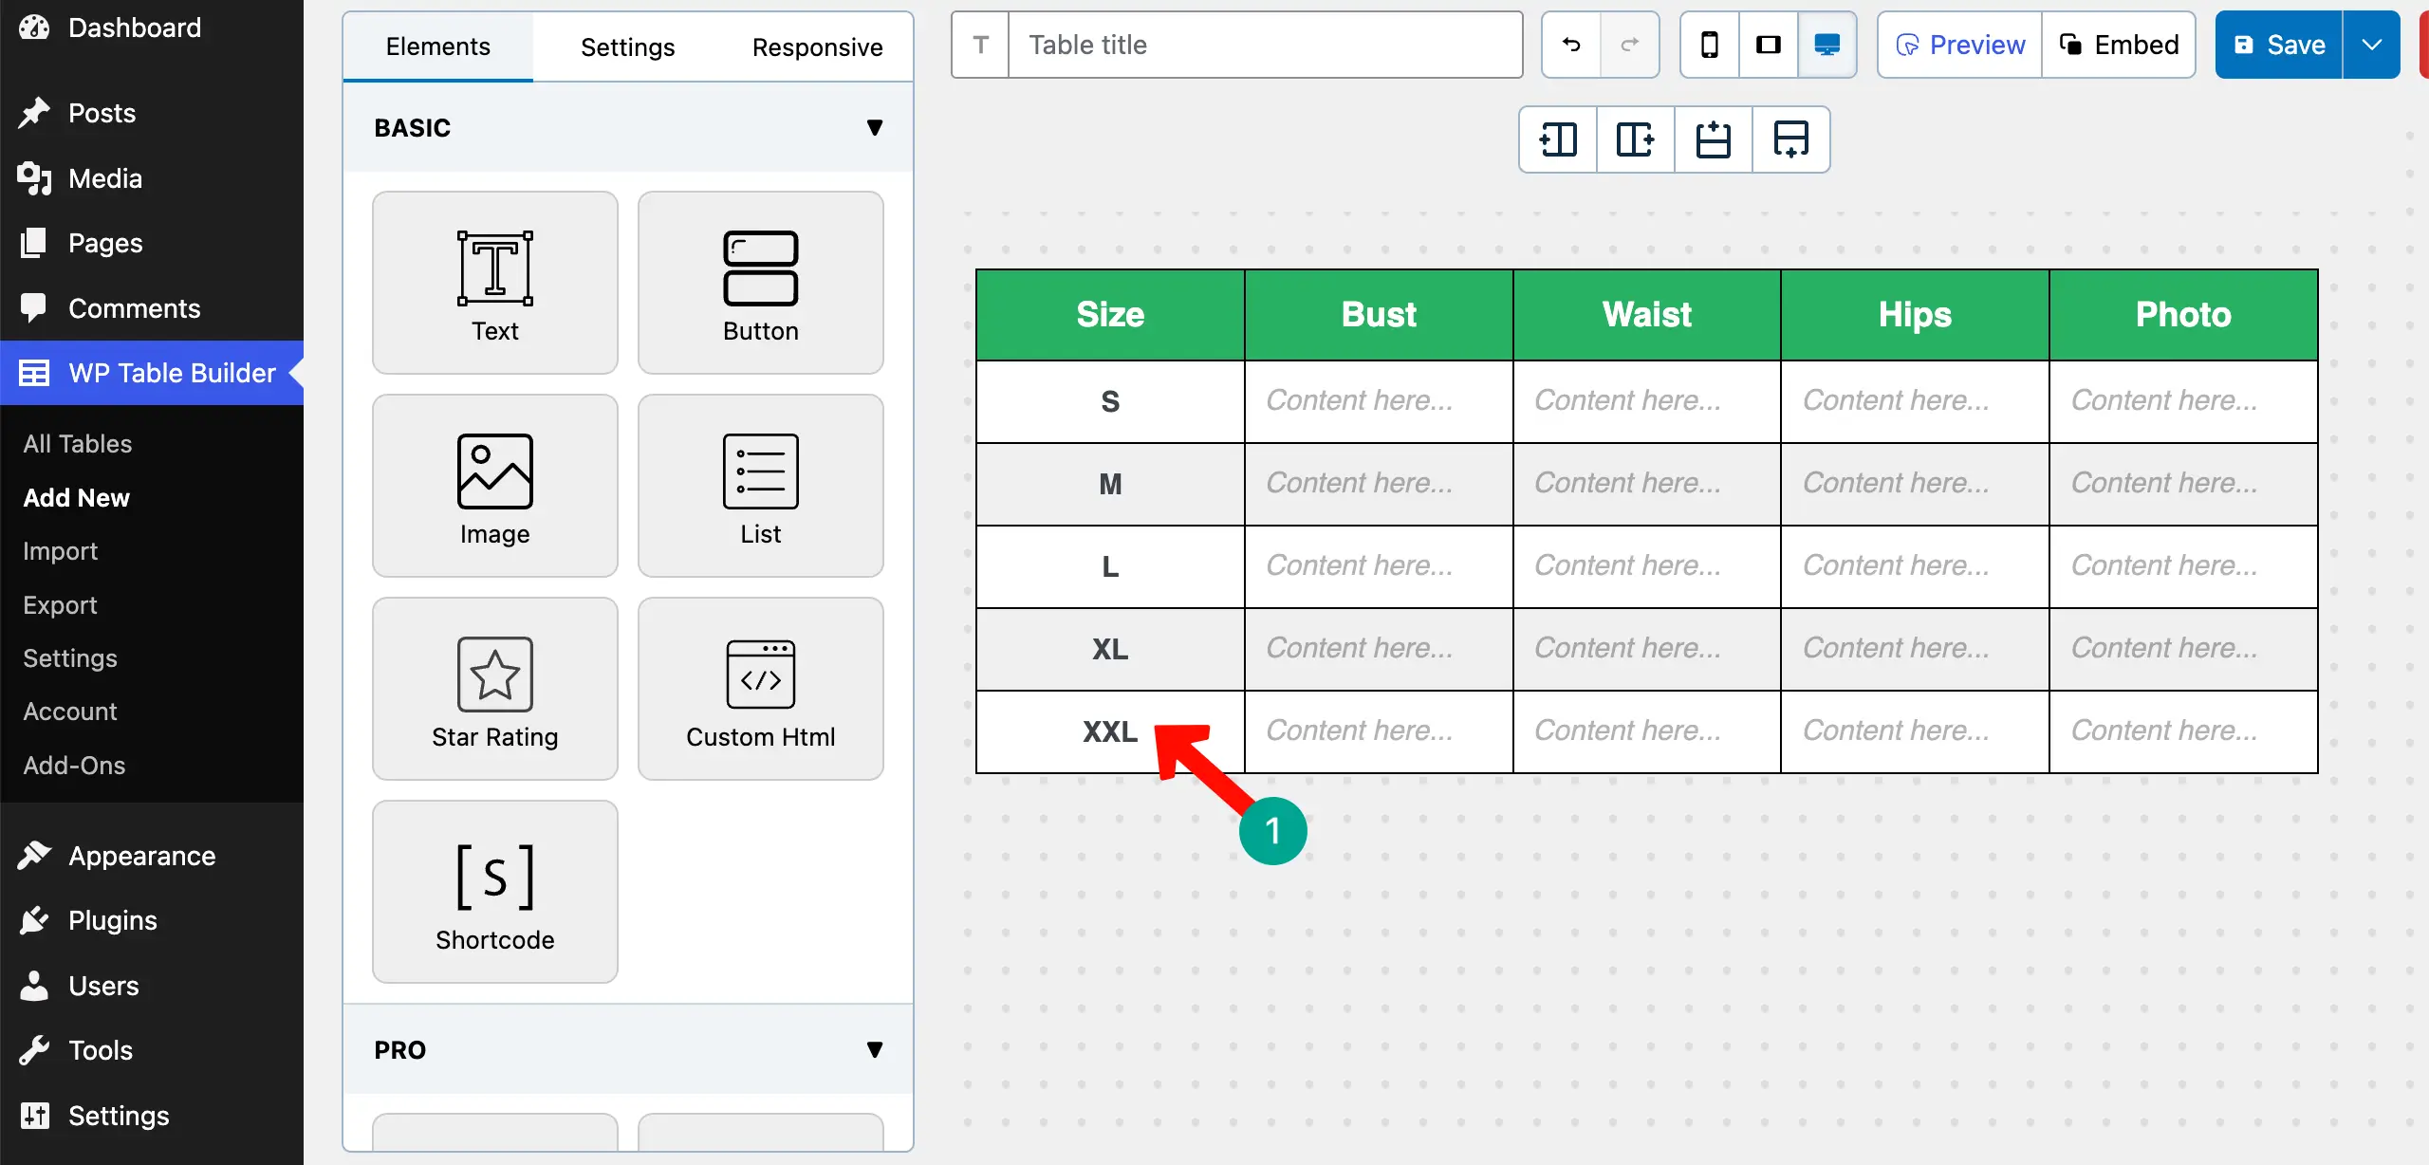Insert a row below

click(1790, 139)
